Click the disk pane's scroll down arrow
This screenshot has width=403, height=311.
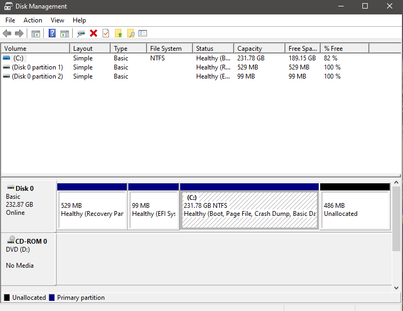click(397, 287)
